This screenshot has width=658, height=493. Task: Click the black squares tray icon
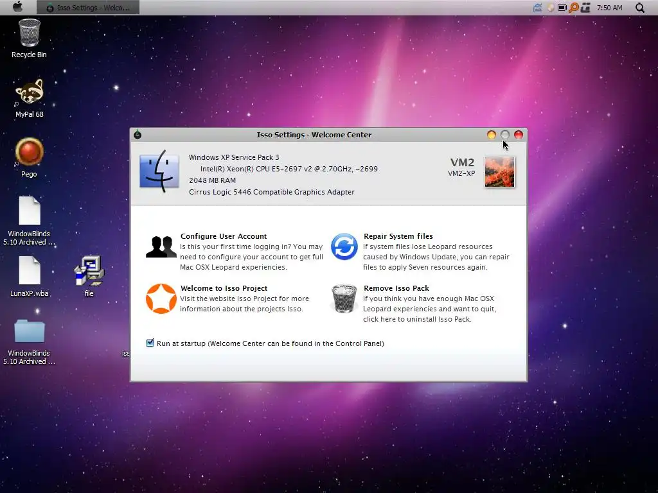[585, 8]
